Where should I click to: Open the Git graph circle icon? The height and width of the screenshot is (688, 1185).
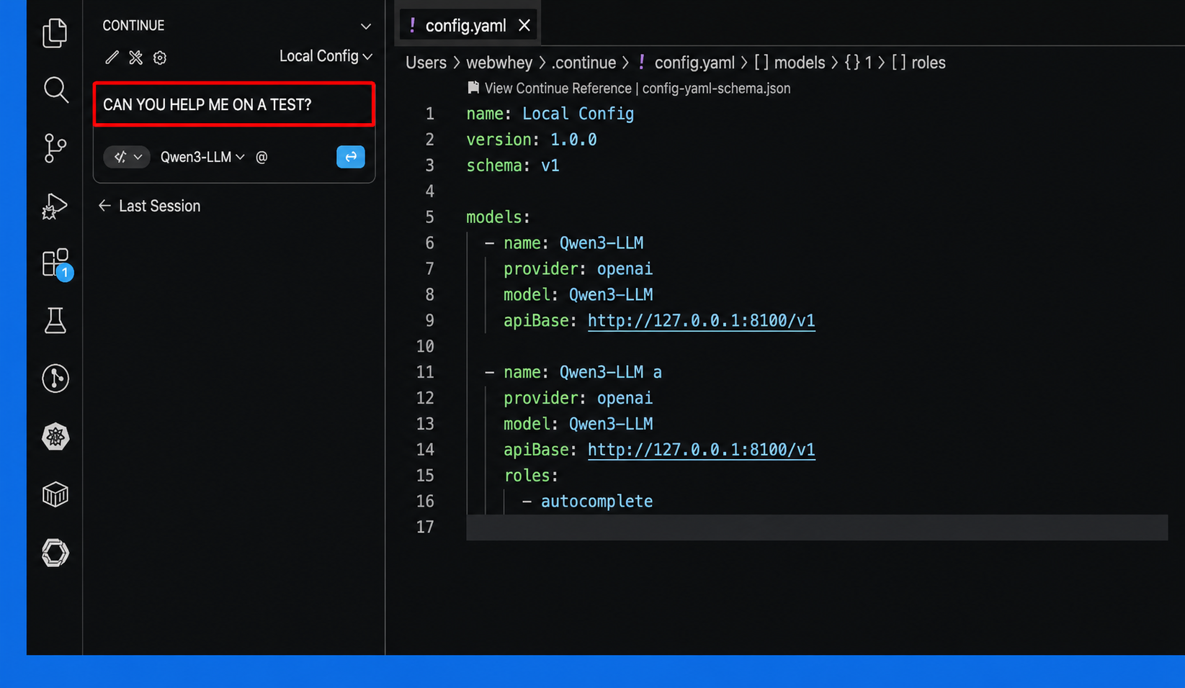[55, 379]
